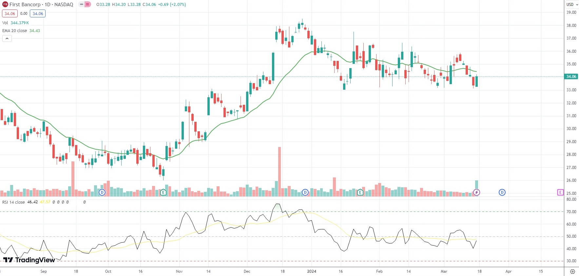Click the Mar label on time axis
Screen dimensions: 579x276
point(444,271)
